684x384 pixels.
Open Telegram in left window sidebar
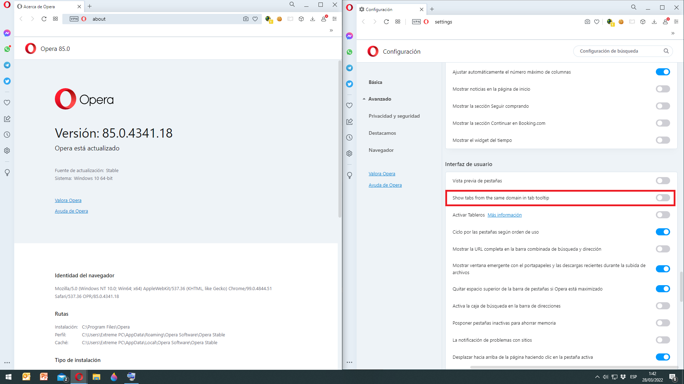click(7, 65)
